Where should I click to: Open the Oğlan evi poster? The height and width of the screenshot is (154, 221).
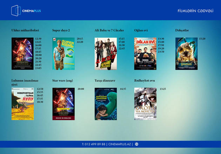(x=145, y=54)
